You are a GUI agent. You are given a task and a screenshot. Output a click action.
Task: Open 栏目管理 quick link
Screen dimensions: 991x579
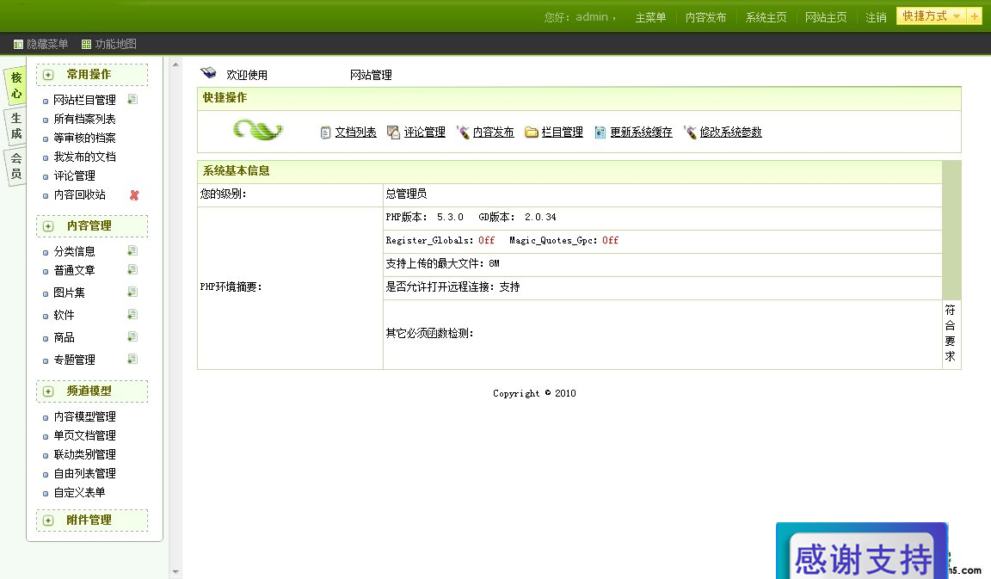click(562, 132)
